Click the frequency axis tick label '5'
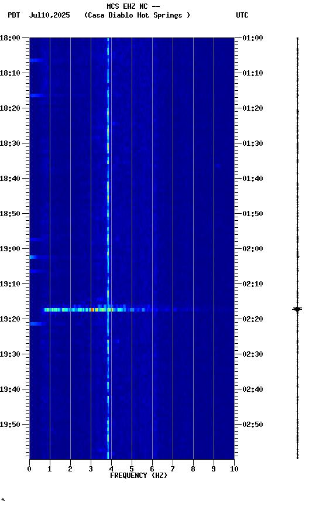323x506 pixels. 132,469
